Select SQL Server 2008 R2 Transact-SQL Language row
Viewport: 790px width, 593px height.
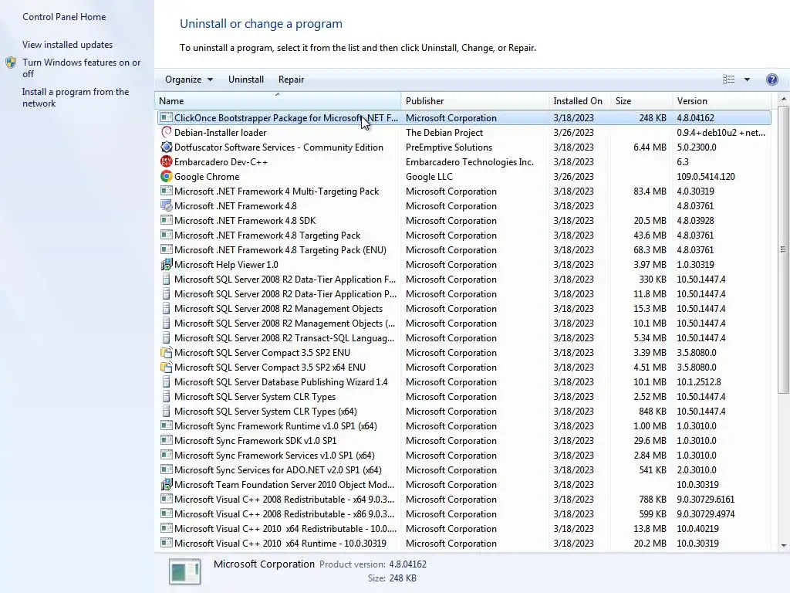464,338
